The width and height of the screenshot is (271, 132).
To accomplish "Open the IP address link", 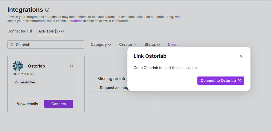I will coord(75,21).
